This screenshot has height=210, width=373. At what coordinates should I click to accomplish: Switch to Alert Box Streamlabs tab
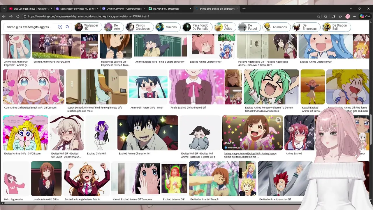pyautogui.click(x=170, y=9)
